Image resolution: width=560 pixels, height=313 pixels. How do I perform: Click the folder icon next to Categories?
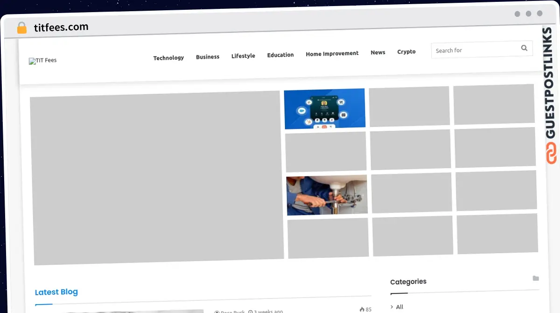(535, 278)
